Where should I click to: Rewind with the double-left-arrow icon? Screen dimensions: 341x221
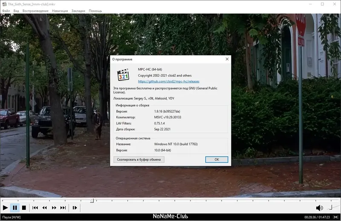tap(45, 208)
